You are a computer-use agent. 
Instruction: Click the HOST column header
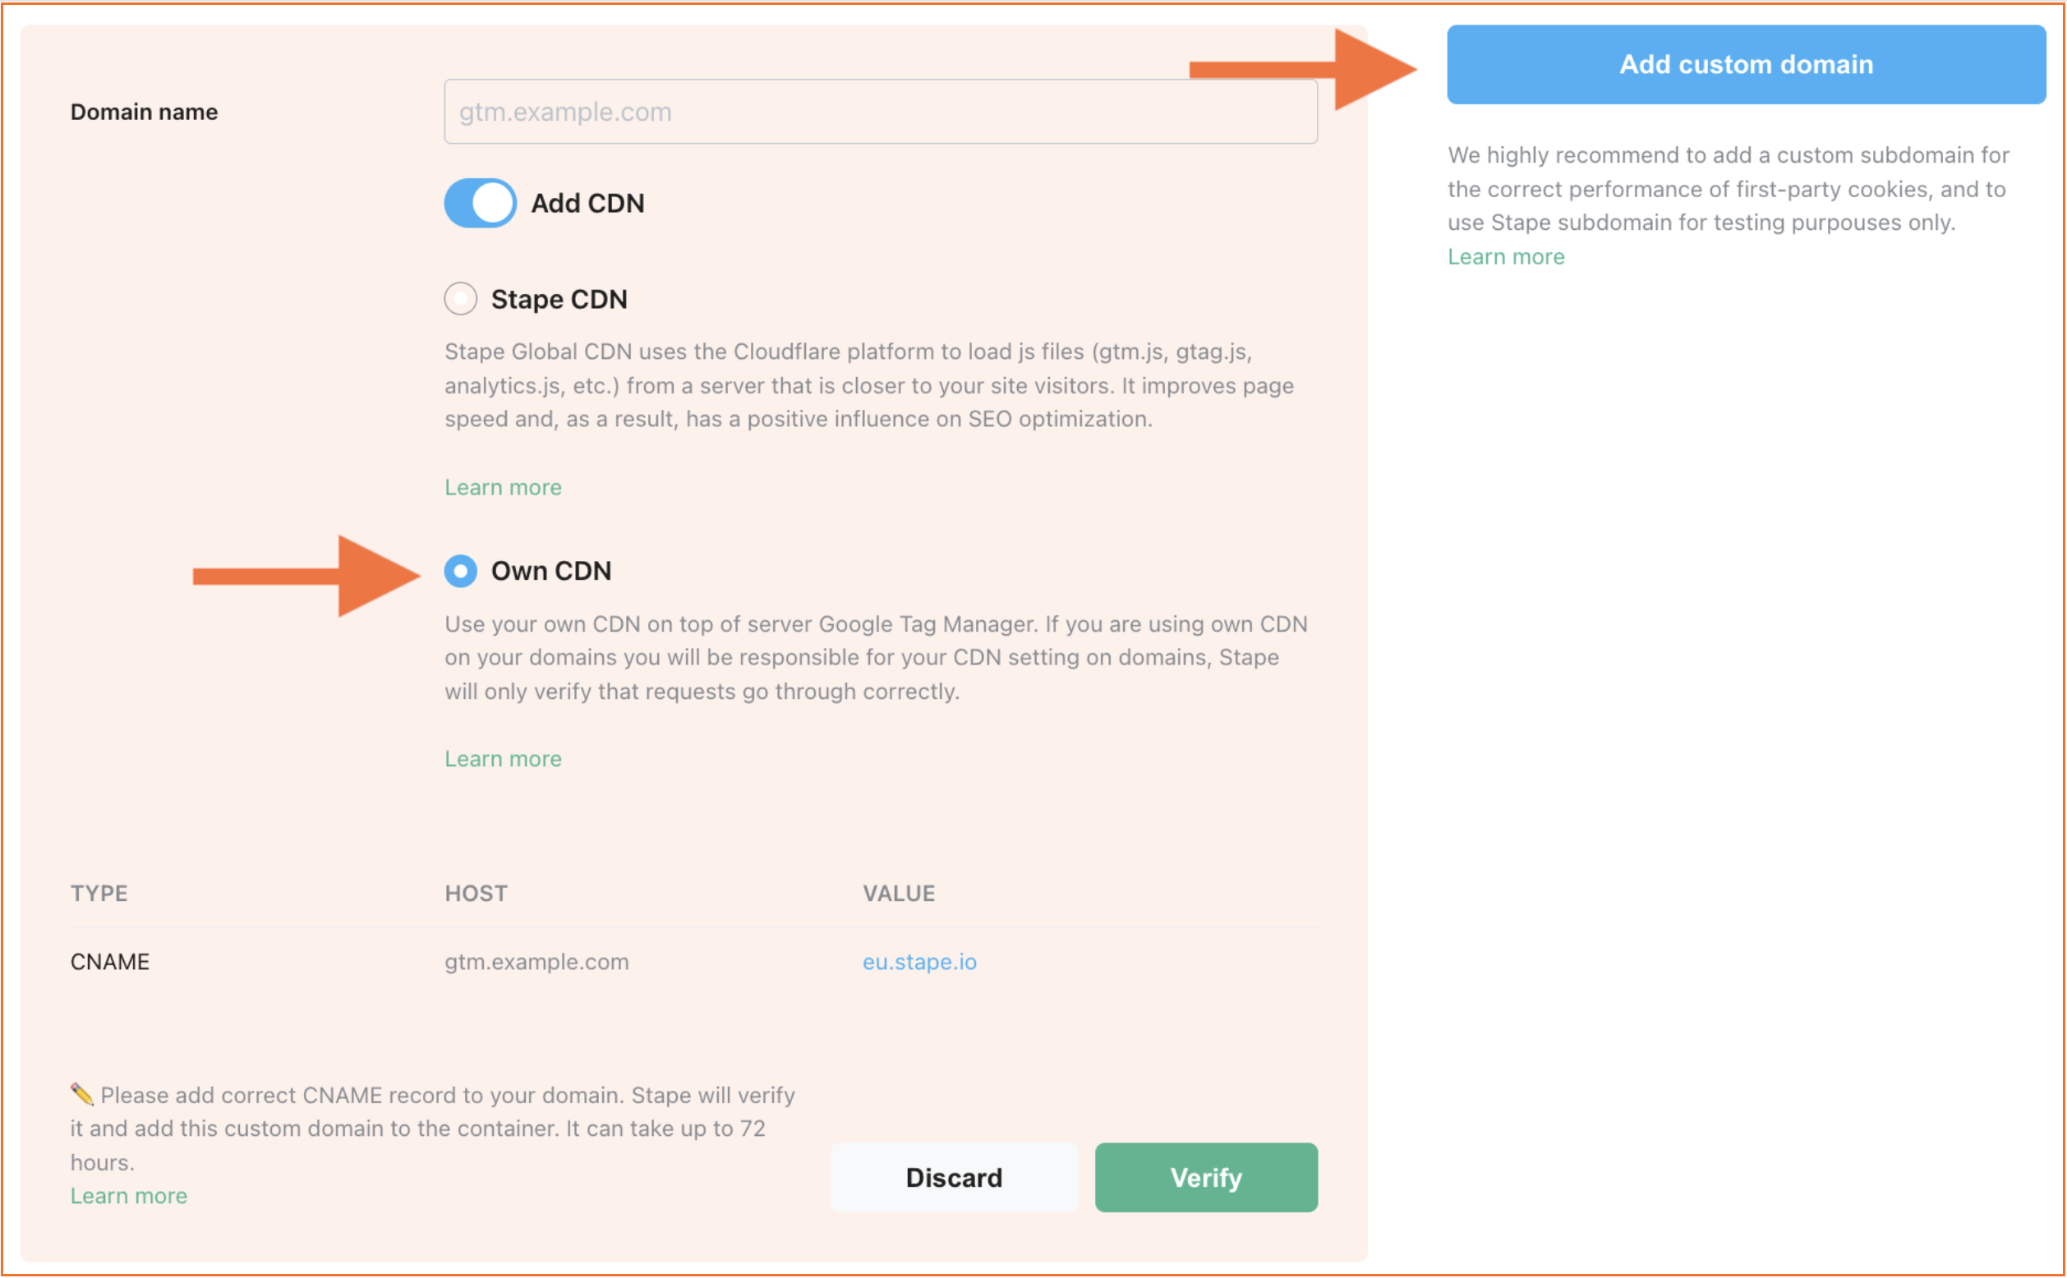pos(475,893)
